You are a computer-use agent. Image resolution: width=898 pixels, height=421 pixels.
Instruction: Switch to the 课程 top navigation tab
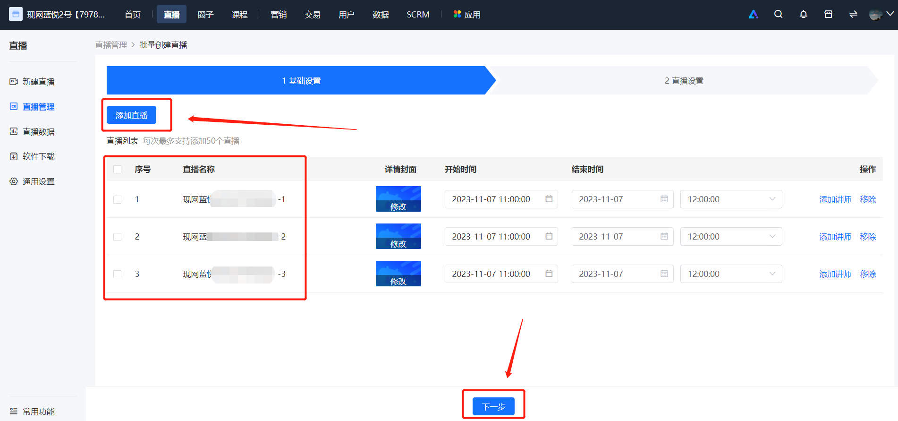(x=239, y=15)
